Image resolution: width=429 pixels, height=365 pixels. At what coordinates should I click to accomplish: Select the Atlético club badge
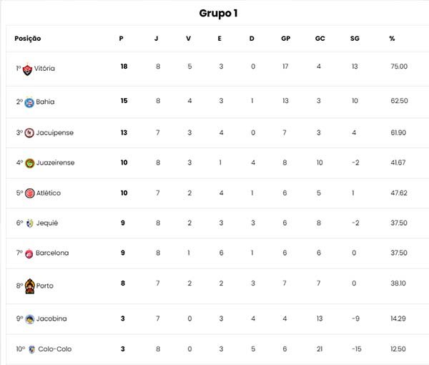pyautogui.click(x=29, y=193)
